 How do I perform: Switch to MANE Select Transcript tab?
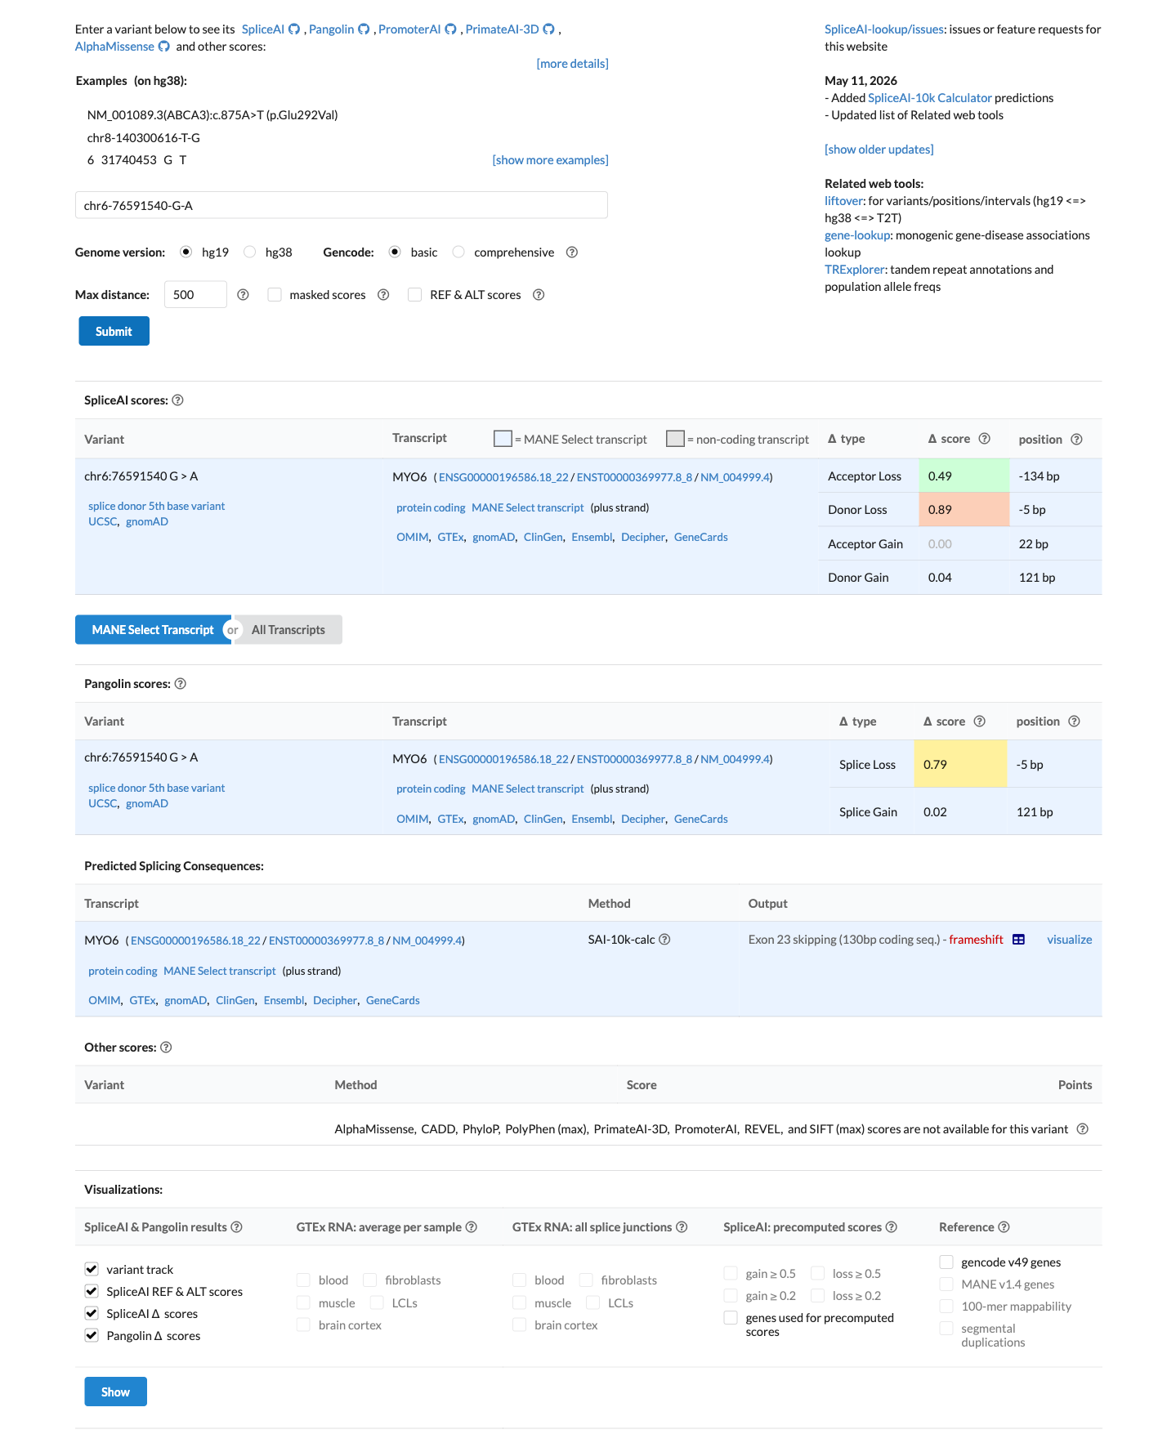(x=153, y=630)
